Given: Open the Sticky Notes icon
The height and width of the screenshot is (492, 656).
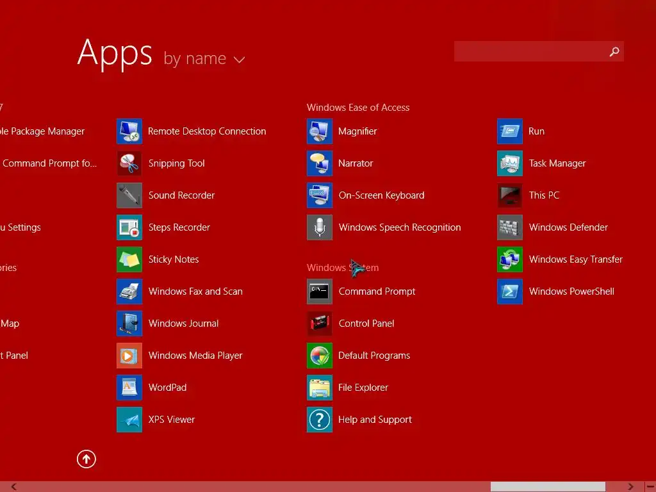Looking at the screenshot, I should (x=129, y=259).
